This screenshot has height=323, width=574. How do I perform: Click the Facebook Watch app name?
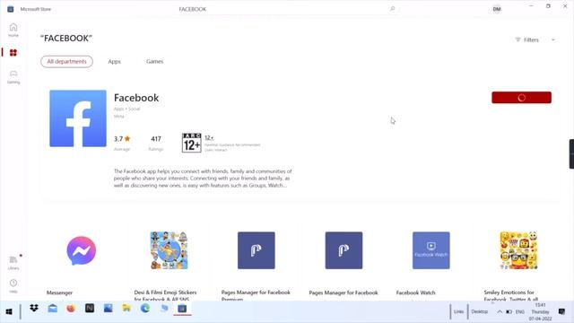pos(415,292)
